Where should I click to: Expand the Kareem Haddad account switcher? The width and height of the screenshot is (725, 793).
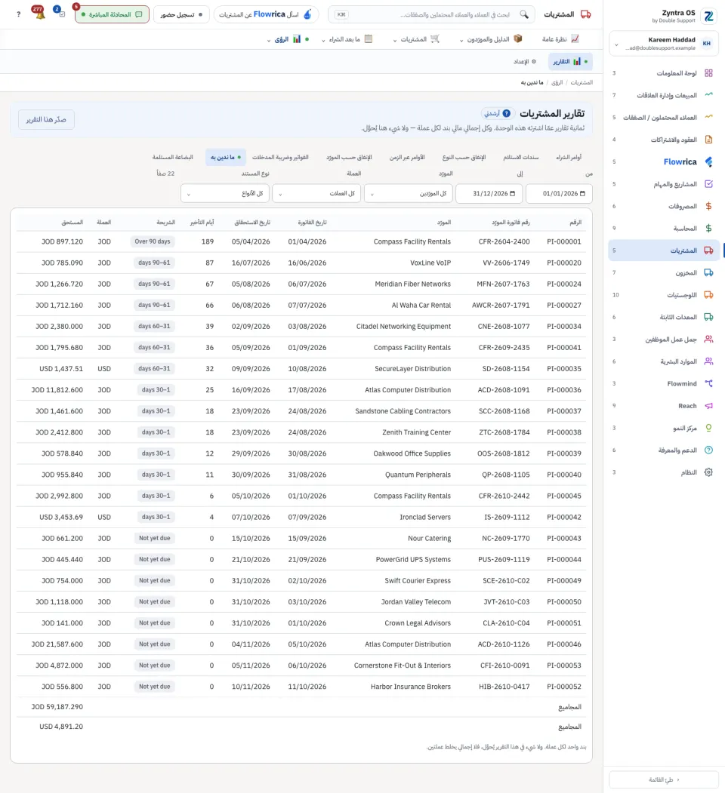click(664, 44)
